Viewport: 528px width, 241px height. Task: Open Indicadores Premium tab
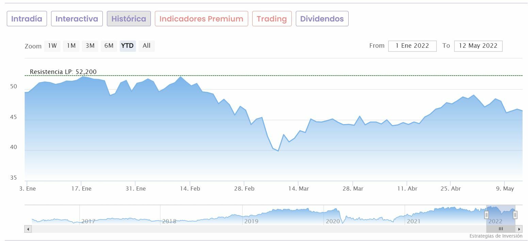point(201,19)
